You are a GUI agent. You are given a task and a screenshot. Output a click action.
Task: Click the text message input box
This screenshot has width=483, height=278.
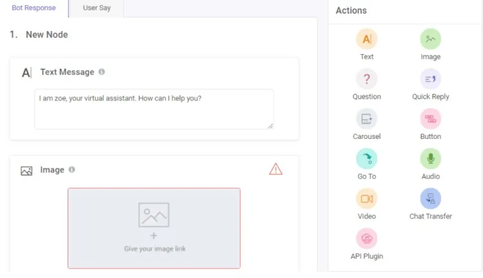[x=153, y=109]
